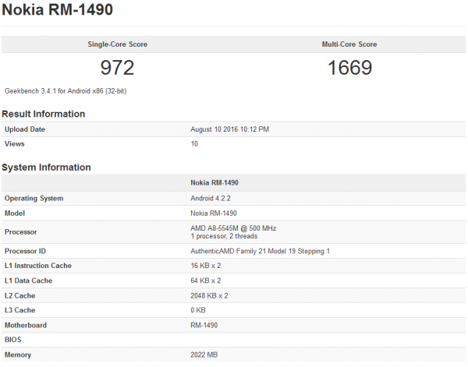This screenshot has width=468, height=367.
Task: Click the Operating System row label
Action: pos(33,199)
